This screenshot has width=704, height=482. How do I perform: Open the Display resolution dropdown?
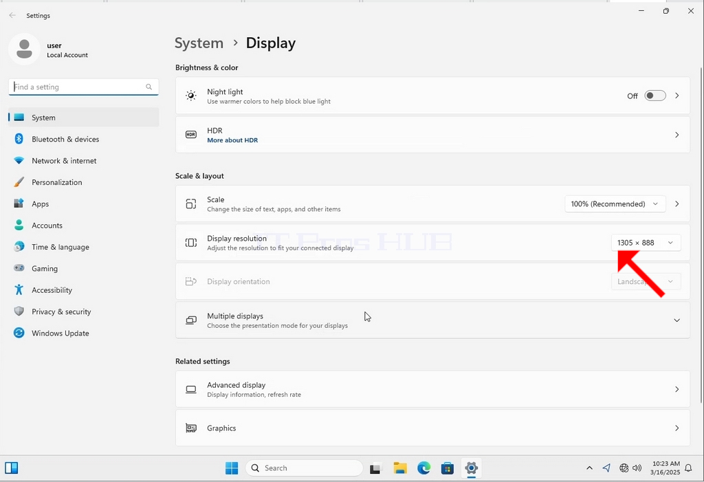tap(646, 243)
